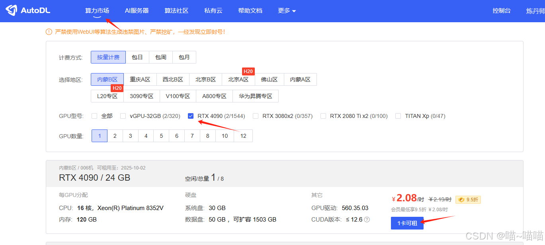The width and height of the screenshot is (545, 245).
Task: Select 包日 billing mode
Action: pyautogui.click(x=137, y=57)
